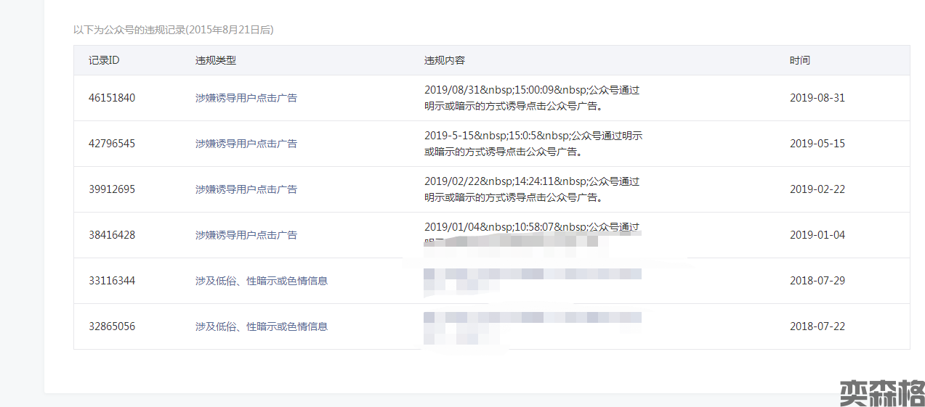Select record ID 39912695
Screen dimensions: 925x407
coord(112,189)
